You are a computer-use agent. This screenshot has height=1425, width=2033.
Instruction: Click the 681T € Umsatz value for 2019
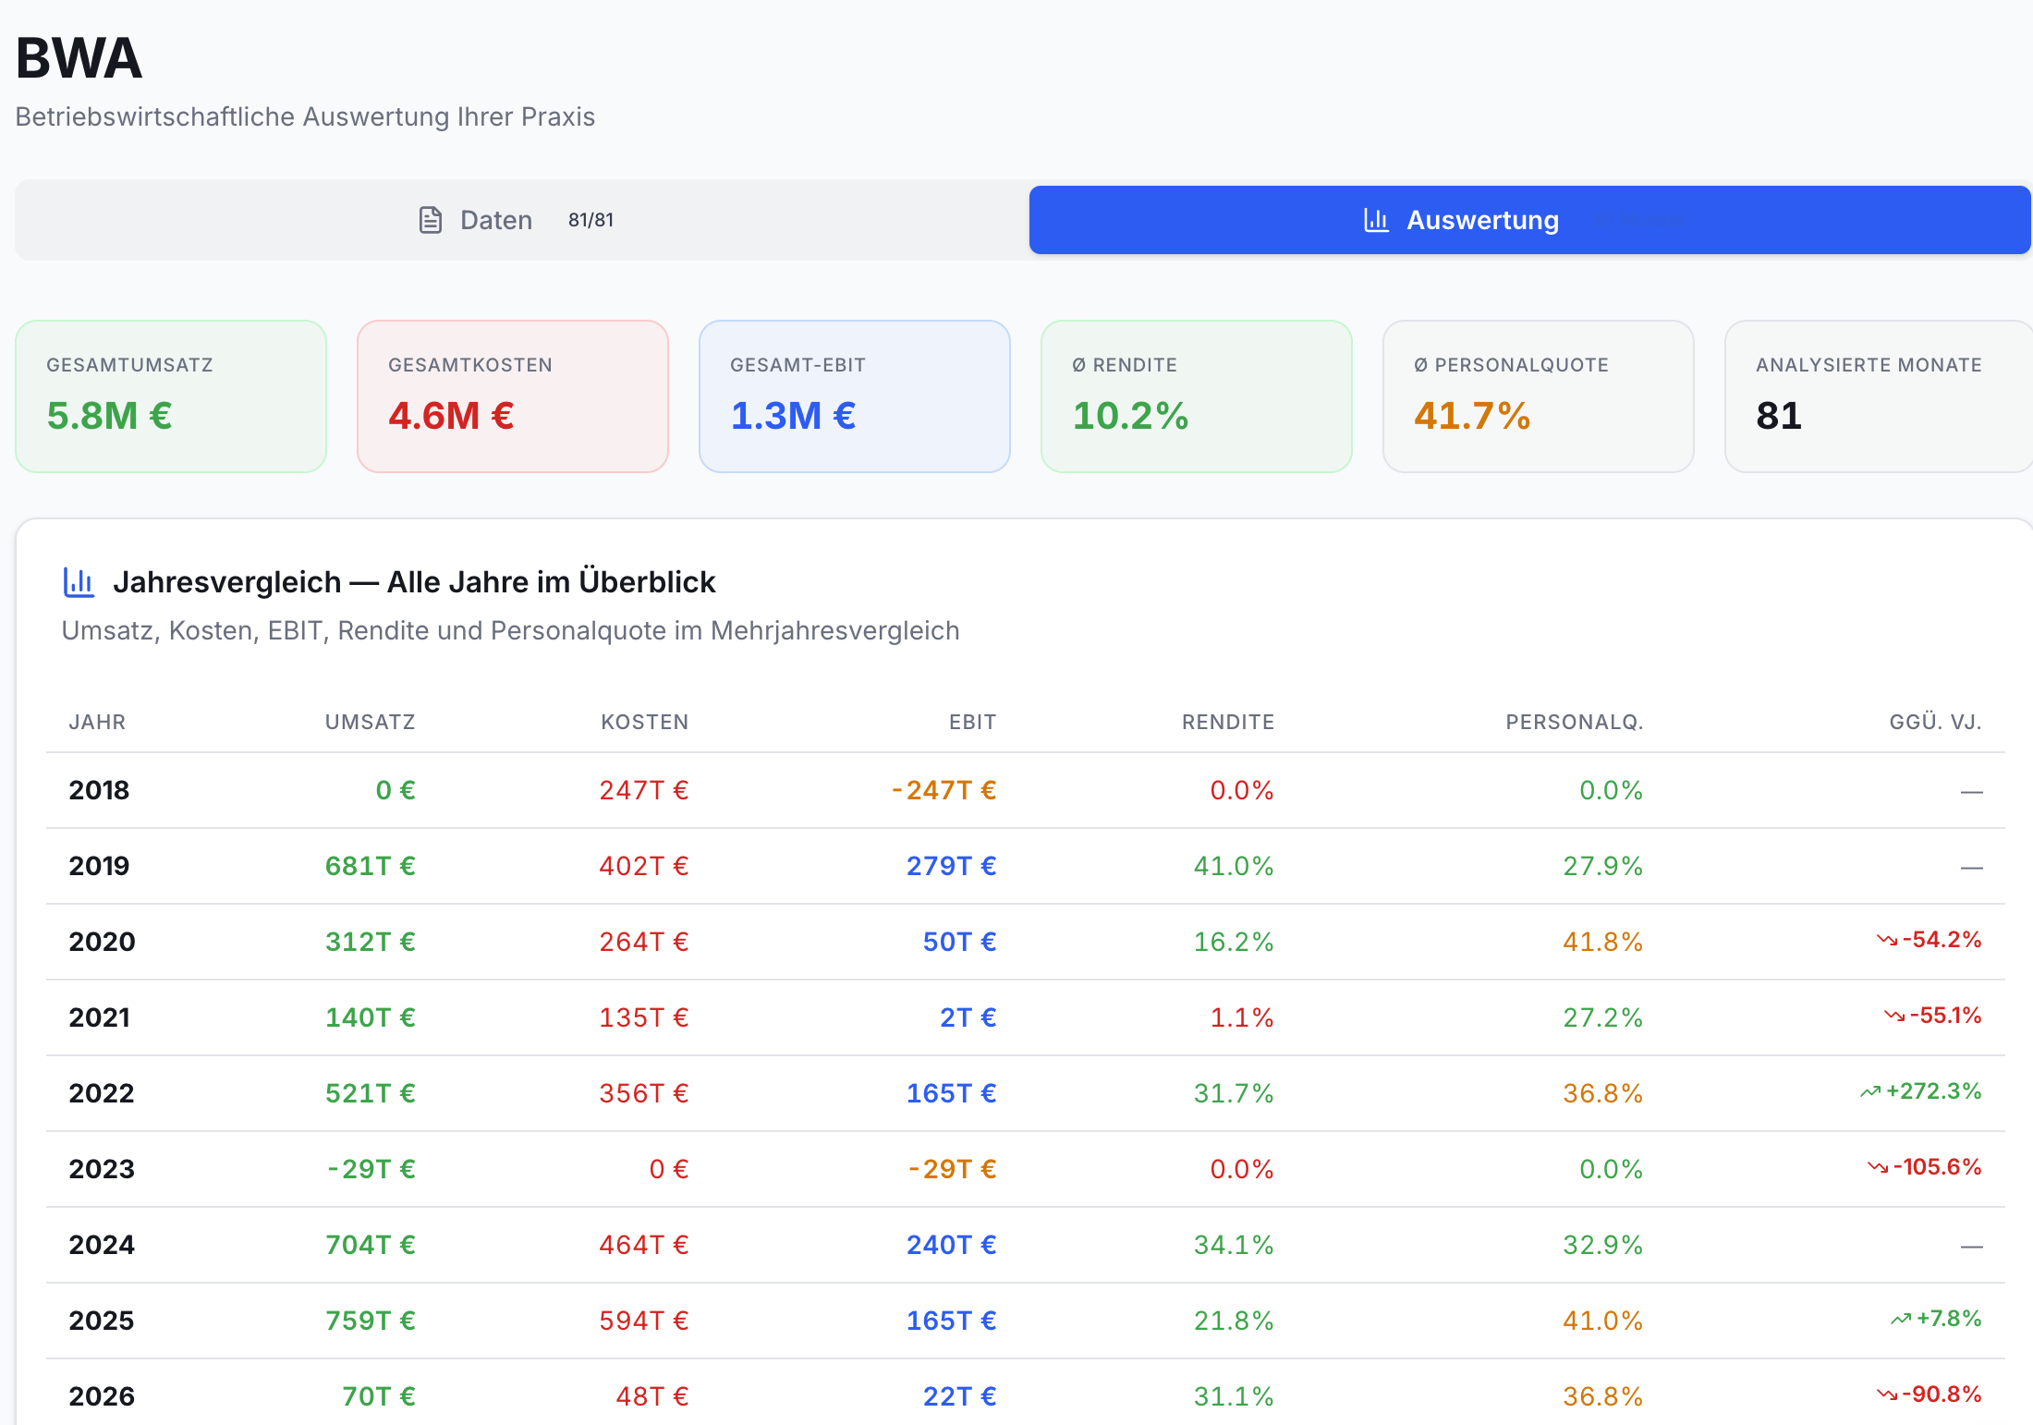click(370, 866)
